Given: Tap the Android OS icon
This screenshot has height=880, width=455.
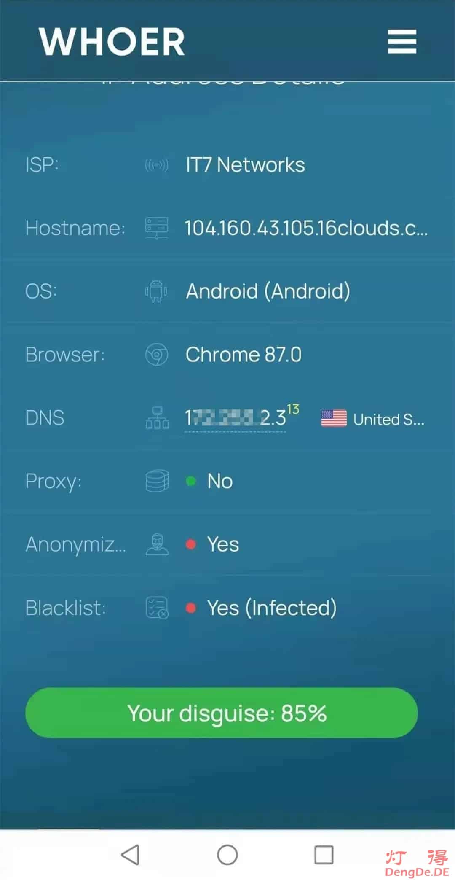Looking at the screenshot, I should [x=156, y=291].
